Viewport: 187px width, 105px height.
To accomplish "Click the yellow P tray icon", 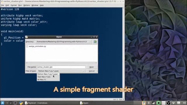I will (144, 103).
